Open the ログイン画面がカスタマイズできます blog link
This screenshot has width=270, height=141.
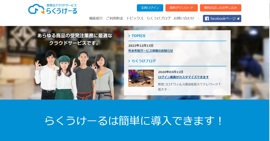coord(183,77)
